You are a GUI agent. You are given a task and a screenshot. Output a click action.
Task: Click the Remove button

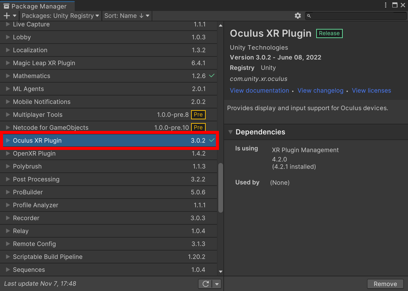click(x=385, y=284)
